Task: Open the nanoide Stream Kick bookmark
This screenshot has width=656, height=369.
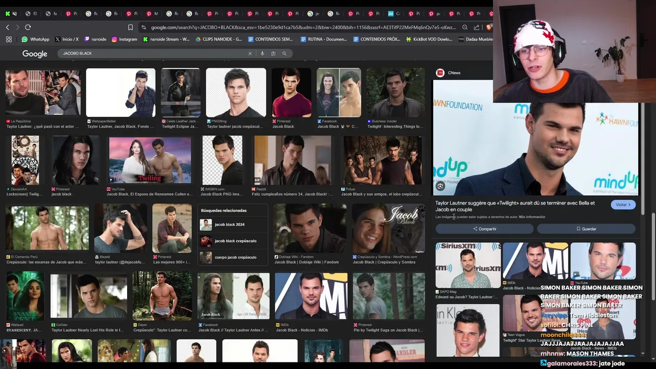Action: point(166,39)
